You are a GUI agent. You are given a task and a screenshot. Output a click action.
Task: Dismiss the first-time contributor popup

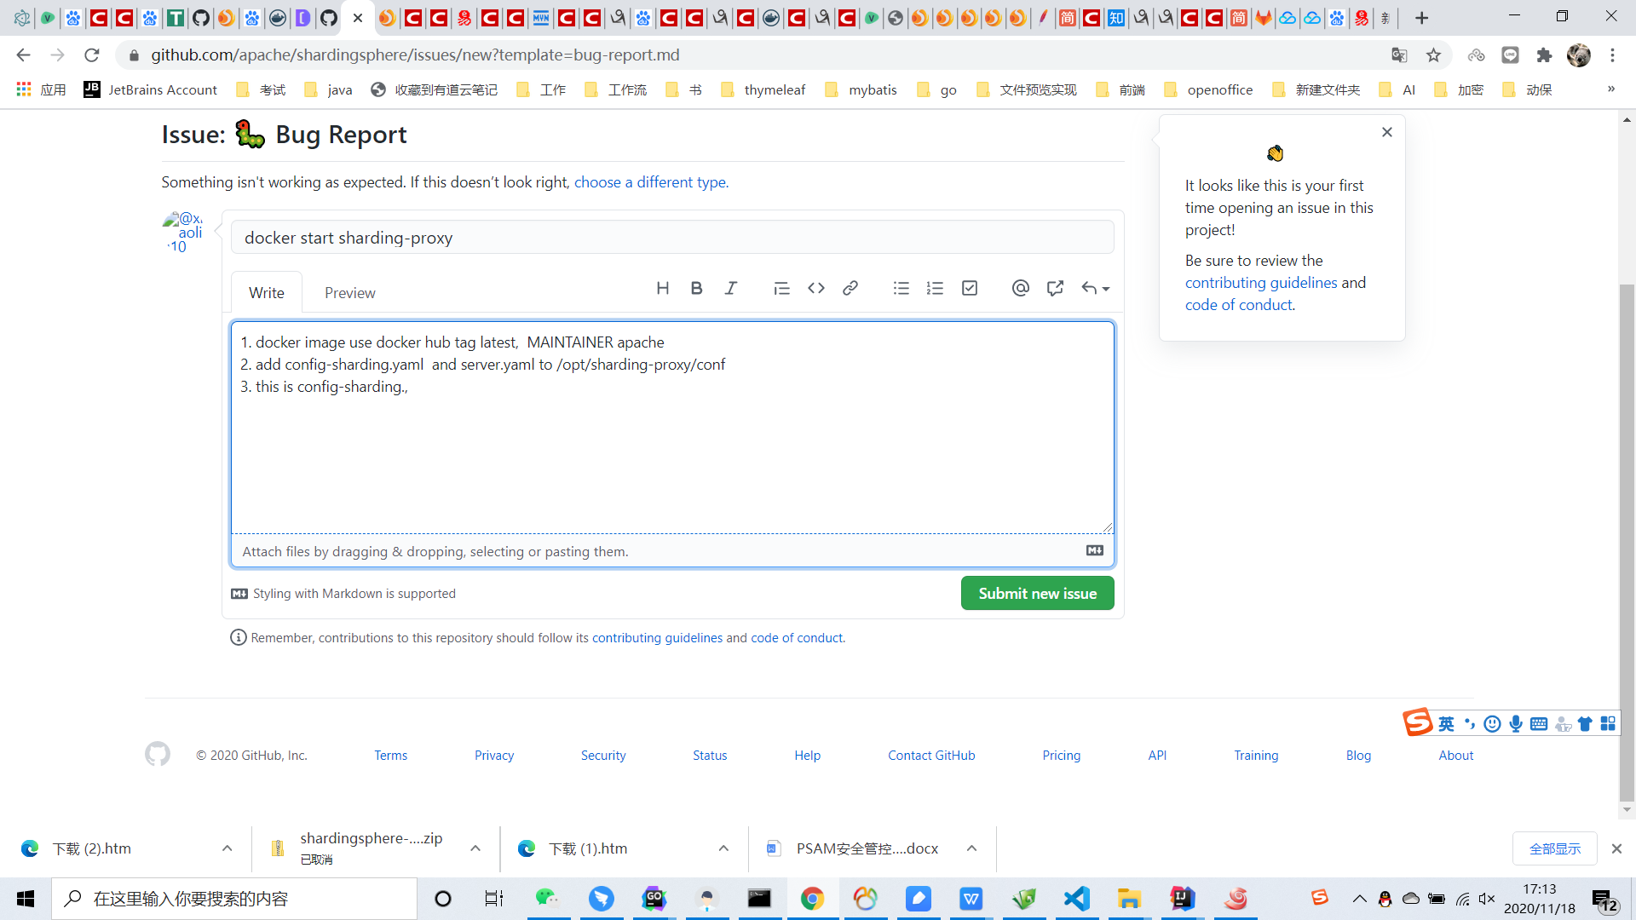[1387, 132]
